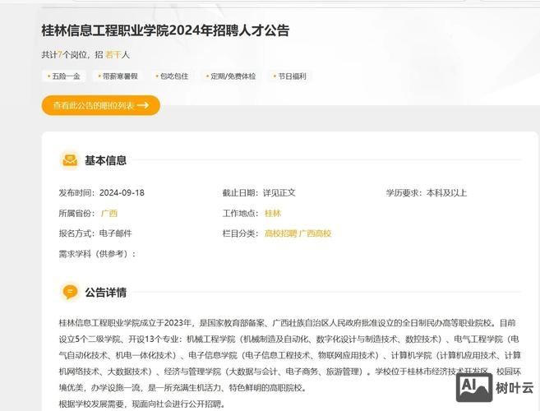The height and width of the screenshot is (411, 540).
Task: Open the job position list button
Action: (x=101, y=105)
